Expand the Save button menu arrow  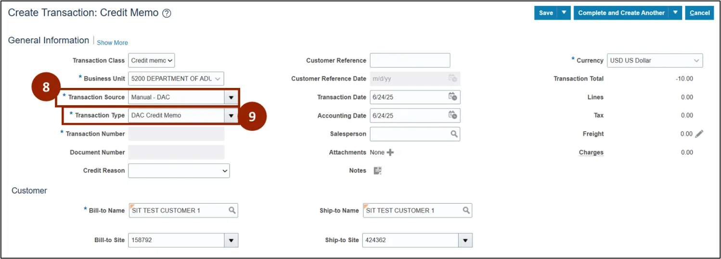click(564, 13)
